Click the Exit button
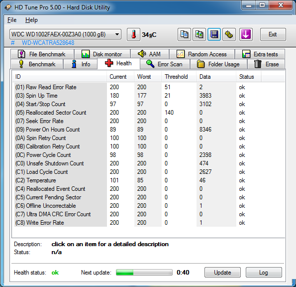The height and width of the screenshot is (287, 296). tap(273, 34)
